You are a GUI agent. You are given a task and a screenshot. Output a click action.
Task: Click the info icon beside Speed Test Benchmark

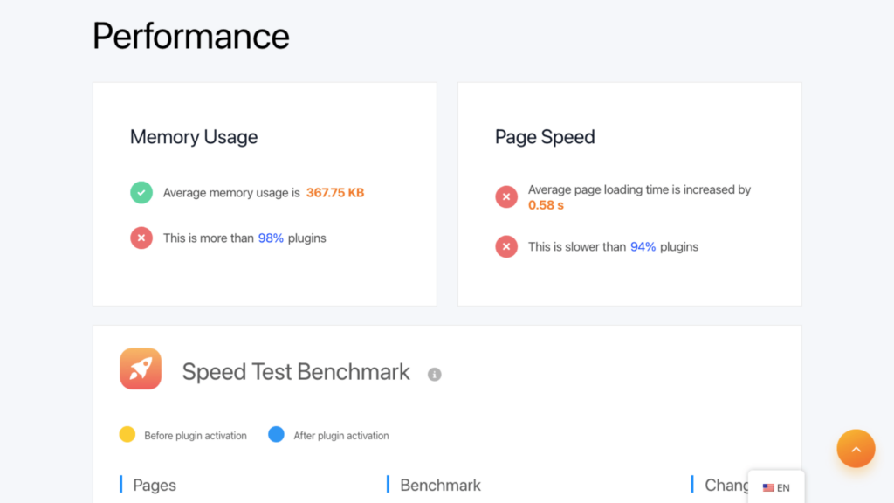coord(435,374)
